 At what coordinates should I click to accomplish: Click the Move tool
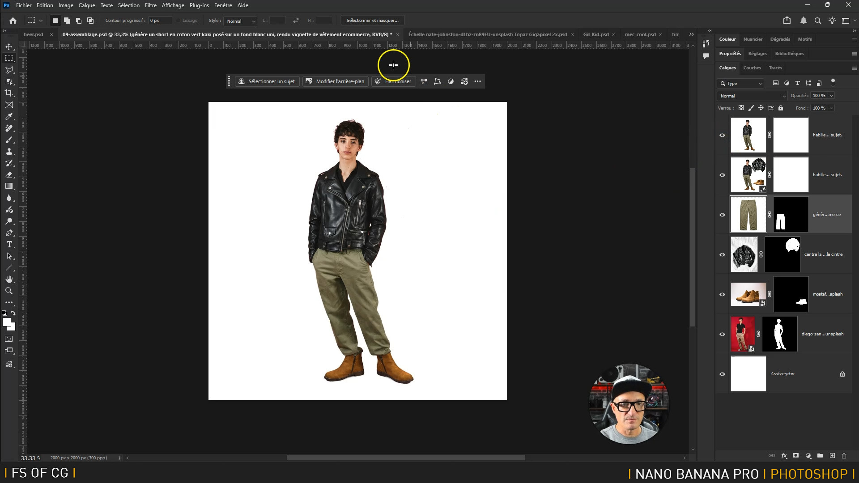click(x=9, y=47)
